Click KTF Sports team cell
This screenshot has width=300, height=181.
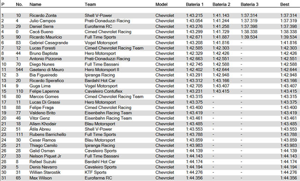pos(96,172)
